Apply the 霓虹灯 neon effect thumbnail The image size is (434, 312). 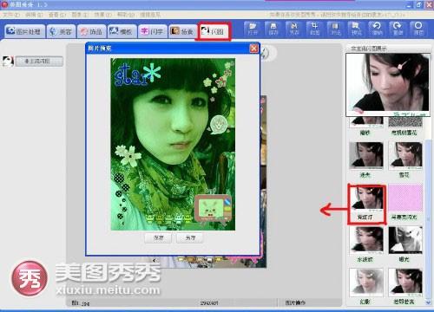[x=366, y=199]
